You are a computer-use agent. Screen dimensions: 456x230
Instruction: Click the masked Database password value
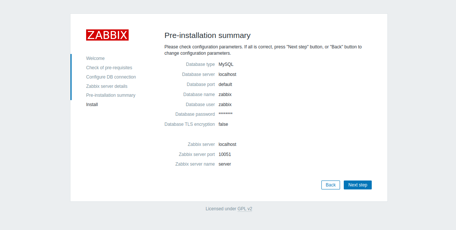[225, 114]
